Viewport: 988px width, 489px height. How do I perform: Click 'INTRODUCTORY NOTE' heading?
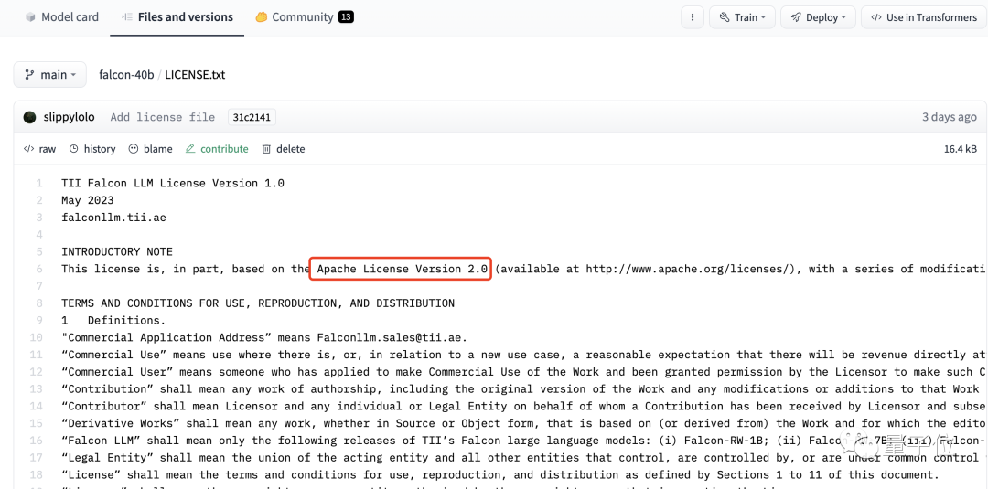pos(117,251)
